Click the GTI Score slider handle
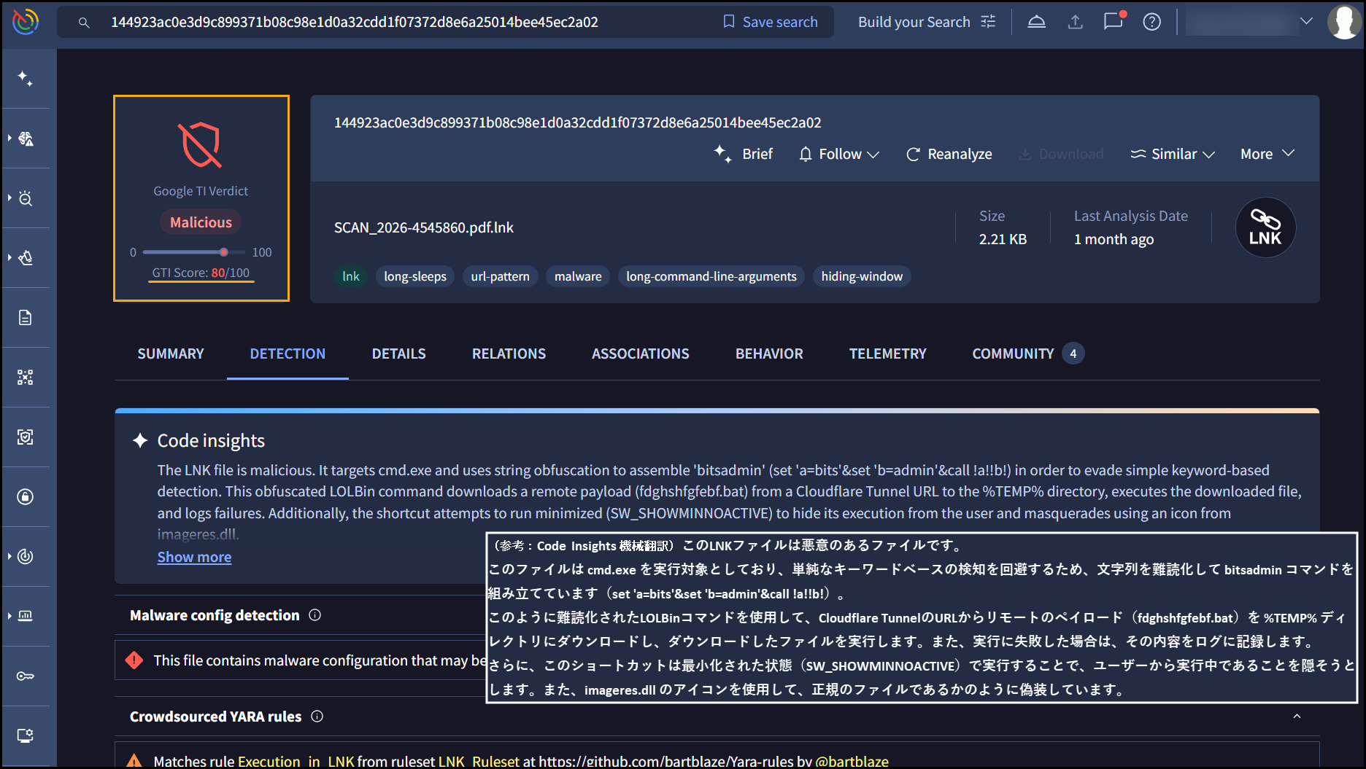The width and height of the screenshot is (1366, 769). [x=224, y=252]
